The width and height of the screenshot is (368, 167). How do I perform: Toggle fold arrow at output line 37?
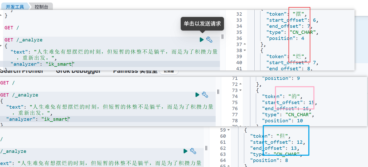coord(245,44)
